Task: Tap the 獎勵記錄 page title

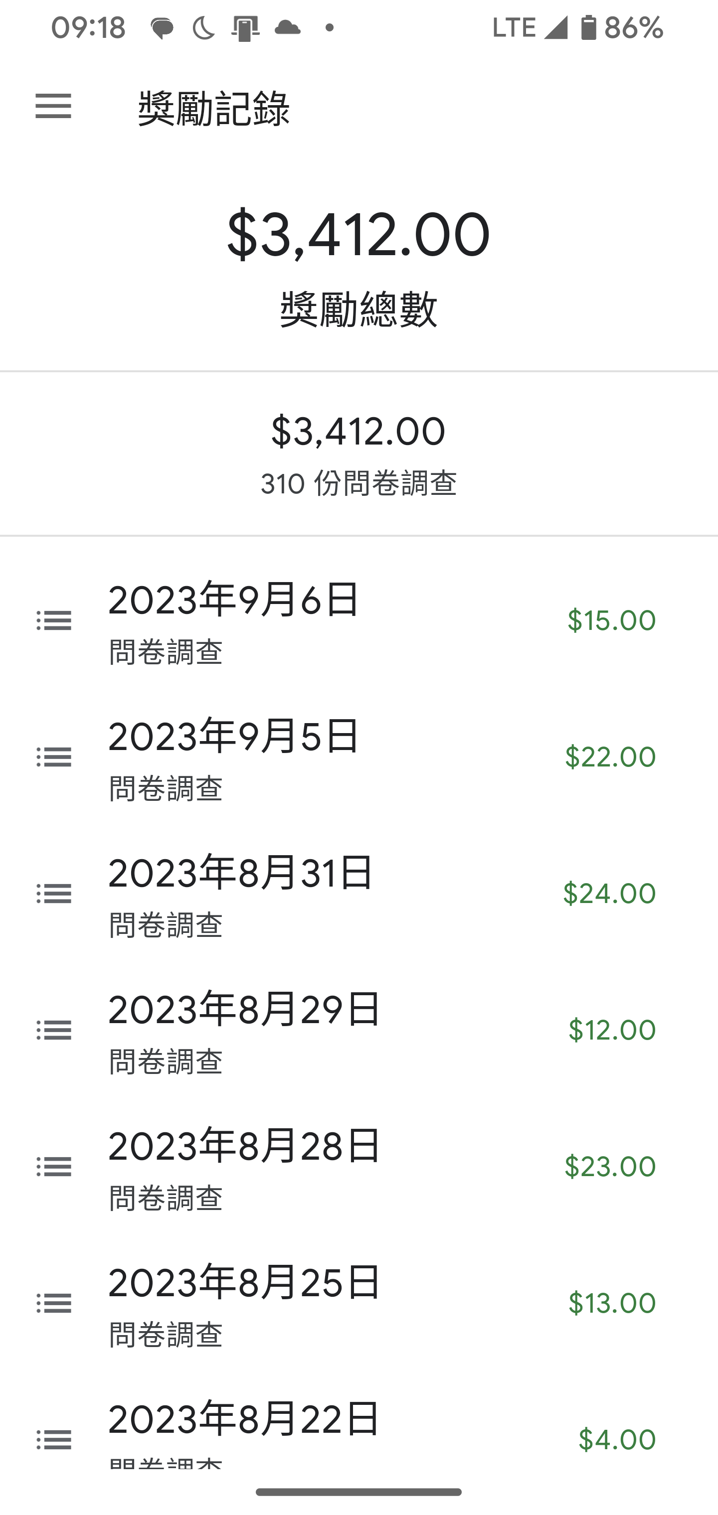Action: (213, 108)
